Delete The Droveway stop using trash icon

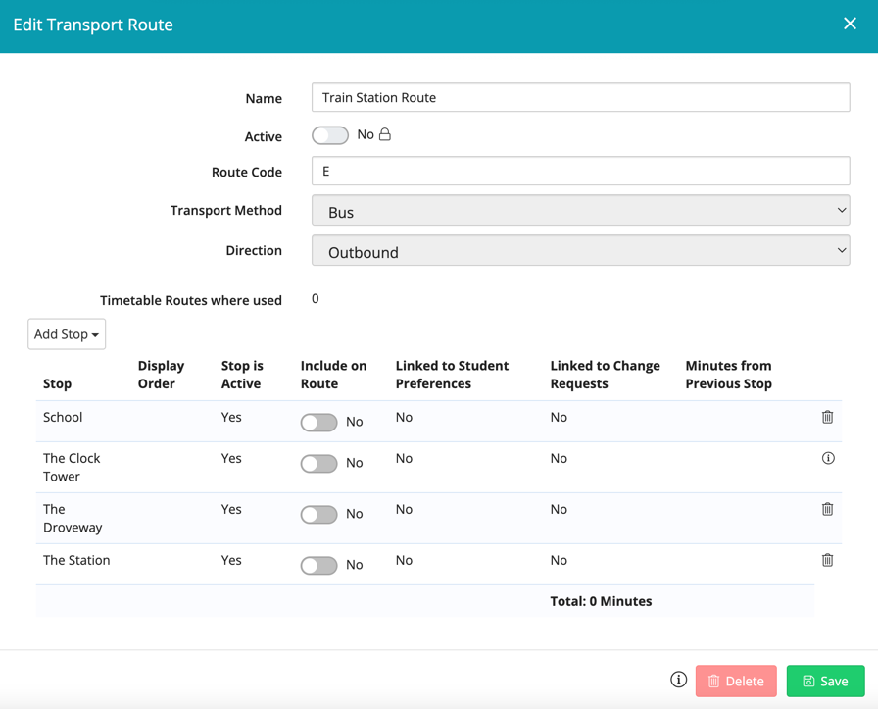point(827,510)
